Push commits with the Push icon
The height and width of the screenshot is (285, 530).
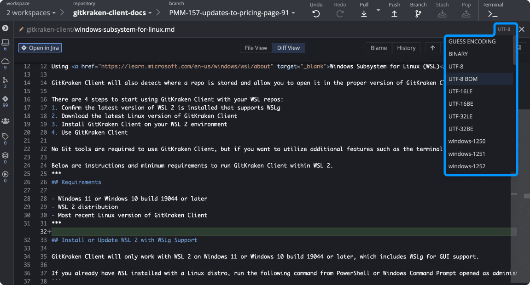(394, 13)
